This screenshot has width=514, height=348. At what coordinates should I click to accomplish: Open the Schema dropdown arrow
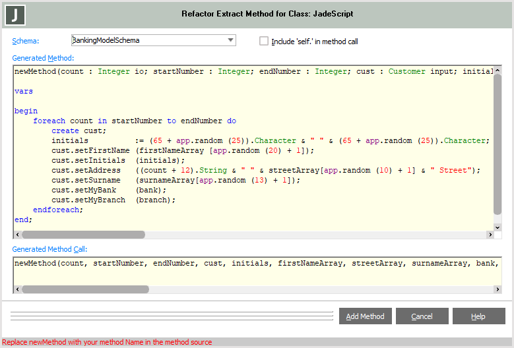tap(230, 40)
